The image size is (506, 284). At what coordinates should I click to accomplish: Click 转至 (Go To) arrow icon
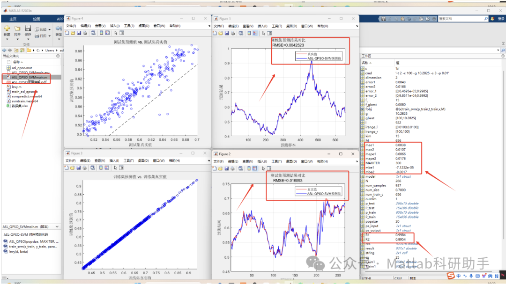pos(59,29)
